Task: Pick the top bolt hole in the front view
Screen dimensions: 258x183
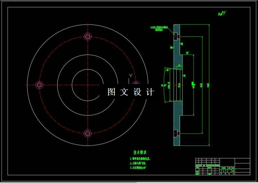Action: [88, 37]
